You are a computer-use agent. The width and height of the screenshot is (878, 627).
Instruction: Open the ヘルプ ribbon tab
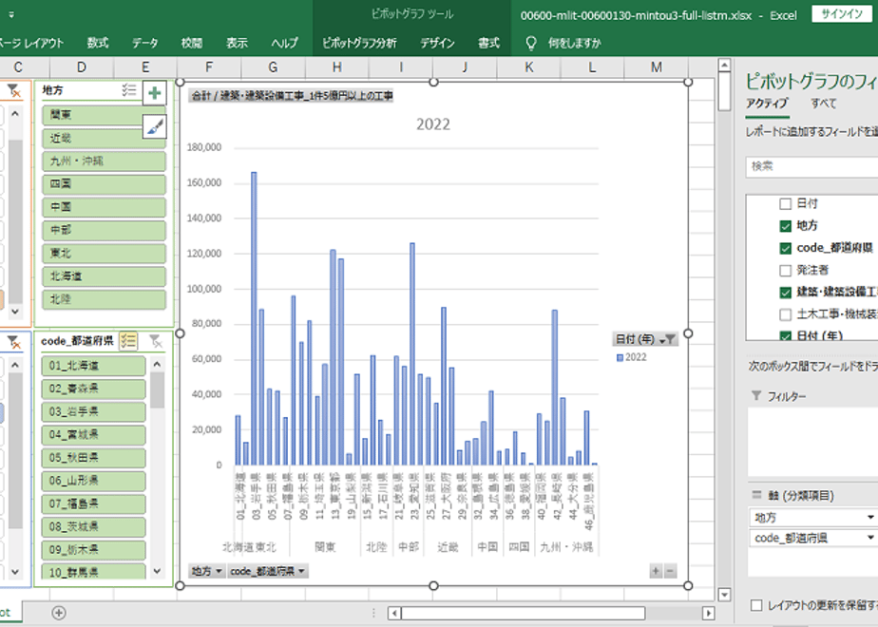(x=284, y=43)
